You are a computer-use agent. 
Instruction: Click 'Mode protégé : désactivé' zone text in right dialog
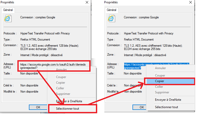[x=151, y=55]
